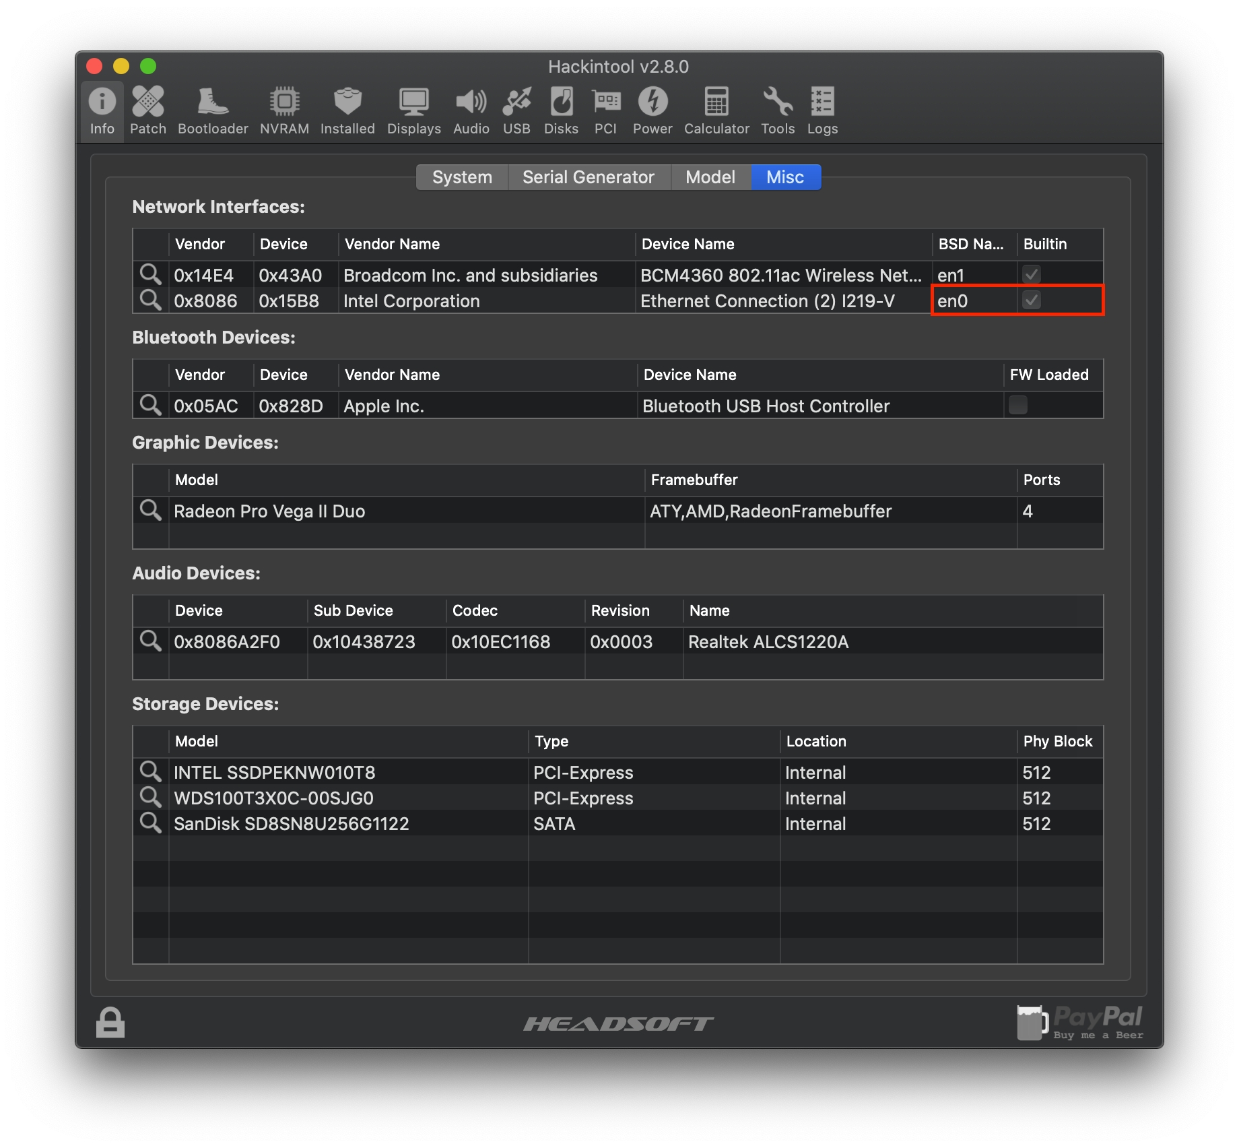Open the Calculator section
Image resolution: width=1239 pixels, height=1148 pixels.
click(716, 111)
